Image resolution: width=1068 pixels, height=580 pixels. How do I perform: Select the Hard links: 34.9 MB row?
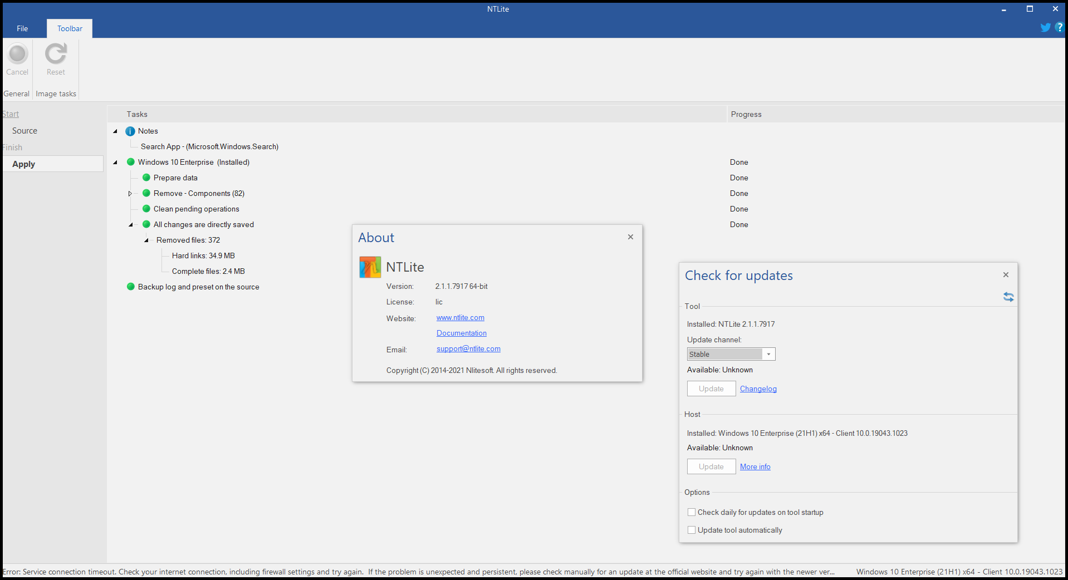(203, 255)
